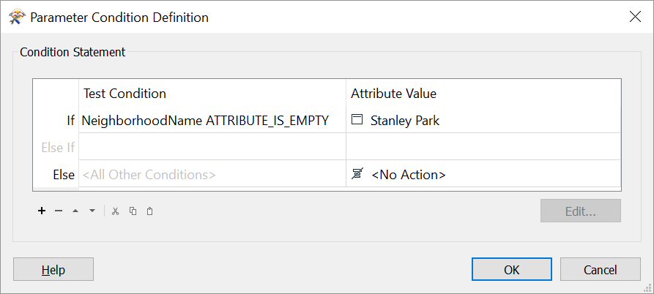
Task: Click the Stanley Park value type icon
Action: tap(357, 121)
